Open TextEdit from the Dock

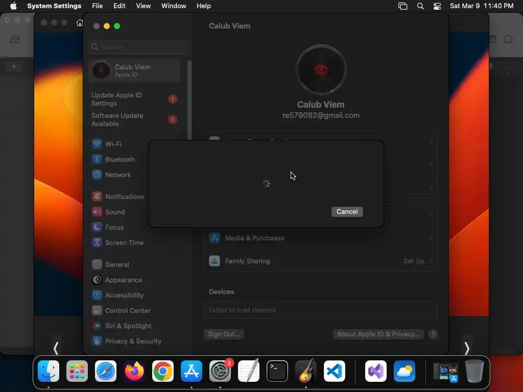click(249, 371)
